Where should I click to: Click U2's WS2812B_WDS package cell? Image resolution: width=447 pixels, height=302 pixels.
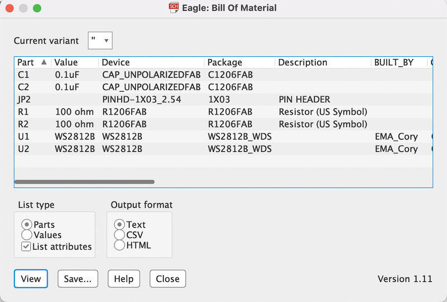(x=240, y=149)
